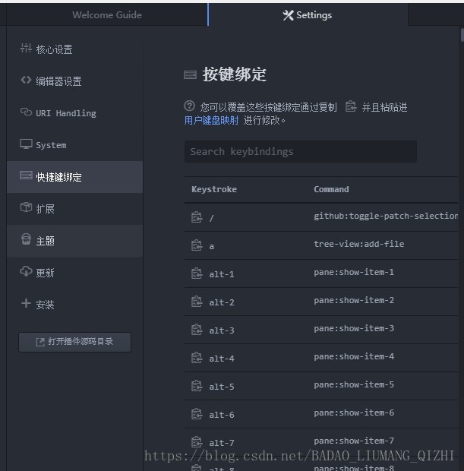Copy the '/' keybinding via clipboard icon
464x471 pixels.
[x=197, y=217]
